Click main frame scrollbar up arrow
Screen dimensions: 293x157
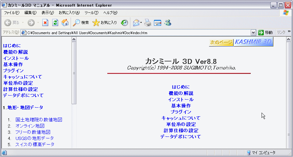click(288, 39)
